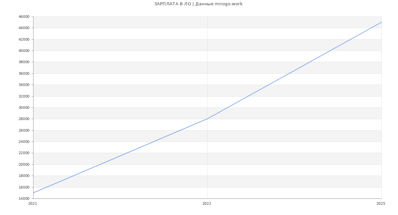
Task: Click the 46000 y-axis label
Action: tap(24, 17)
